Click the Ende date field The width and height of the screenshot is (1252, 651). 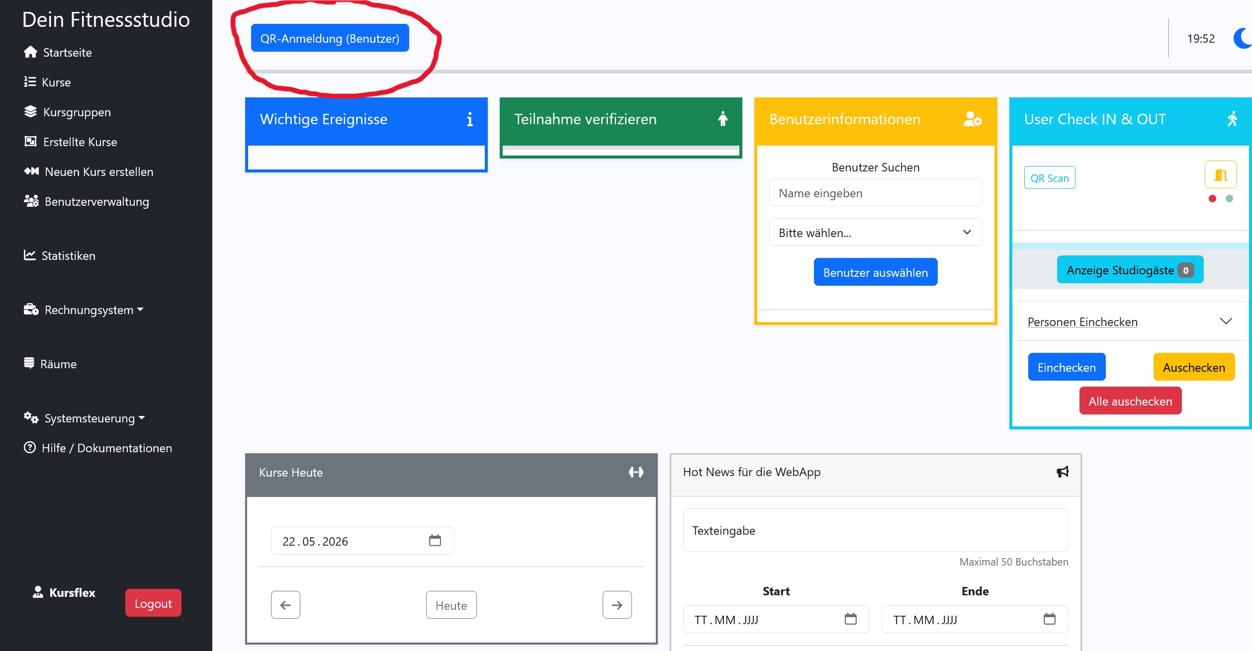coord(975,619)
